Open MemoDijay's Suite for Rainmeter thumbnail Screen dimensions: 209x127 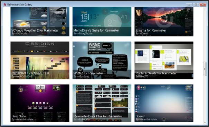tap(102, 22)
